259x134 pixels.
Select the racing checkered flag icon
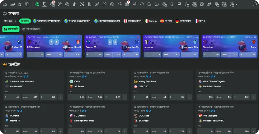179,4
